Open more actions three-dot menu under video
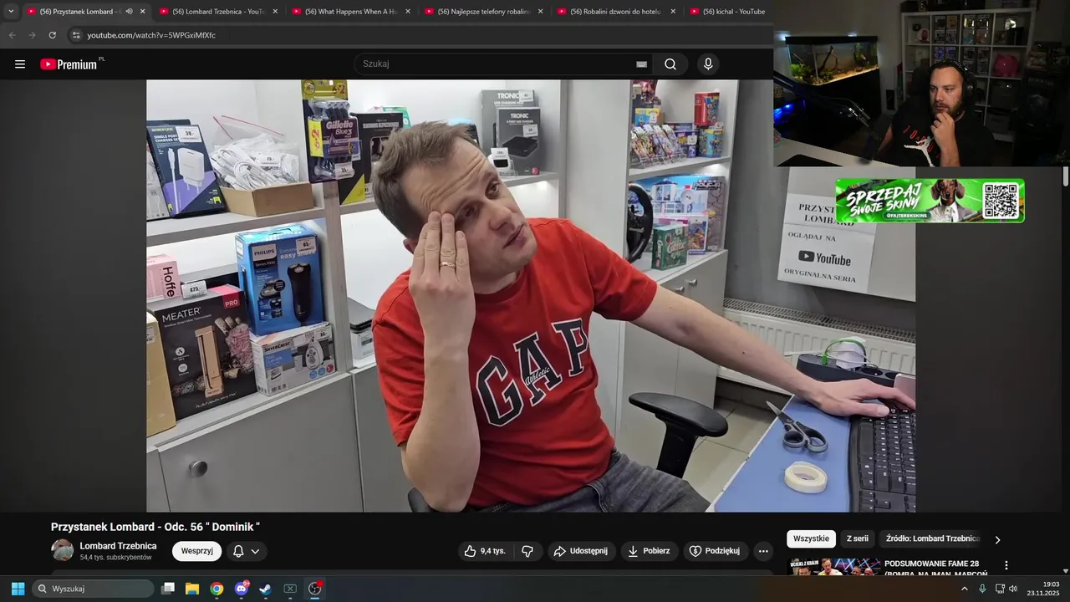 (x=762, y=551)
